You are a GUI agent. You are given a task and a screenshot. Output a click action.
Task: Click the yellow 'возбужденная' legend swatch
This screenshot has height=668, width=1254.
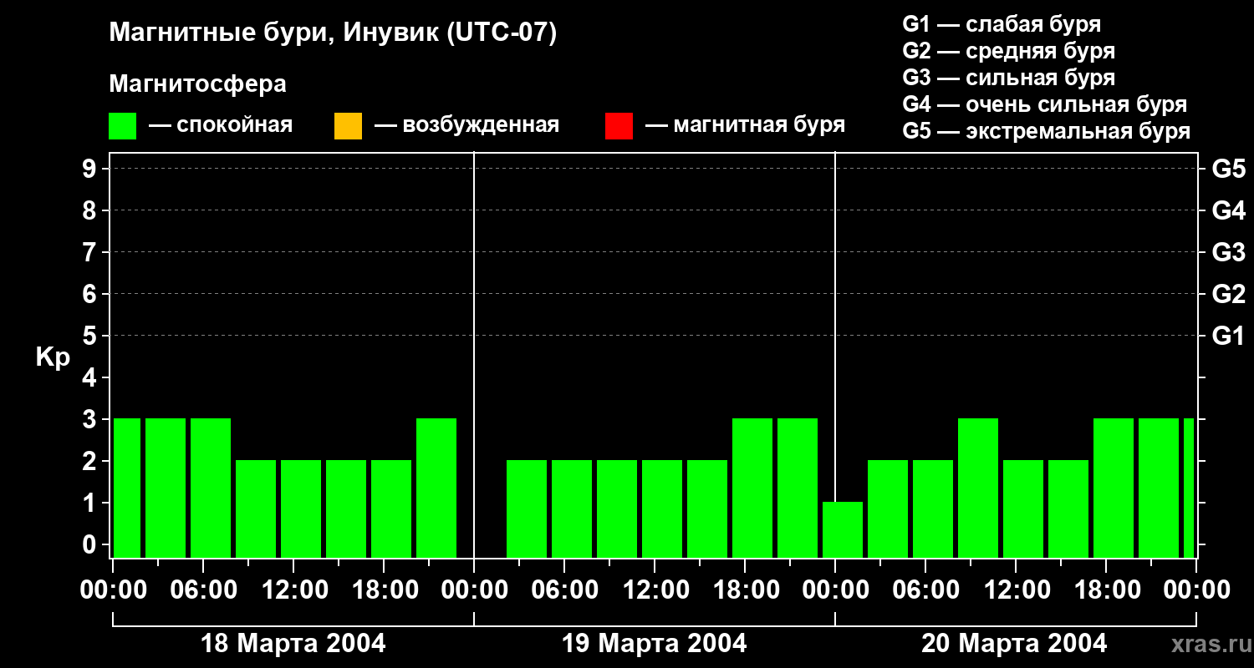(x=348, y=126)
